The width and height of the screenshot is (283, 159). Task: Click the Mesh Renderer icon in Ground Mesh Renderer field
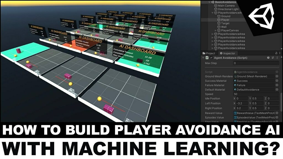[235, 76]
